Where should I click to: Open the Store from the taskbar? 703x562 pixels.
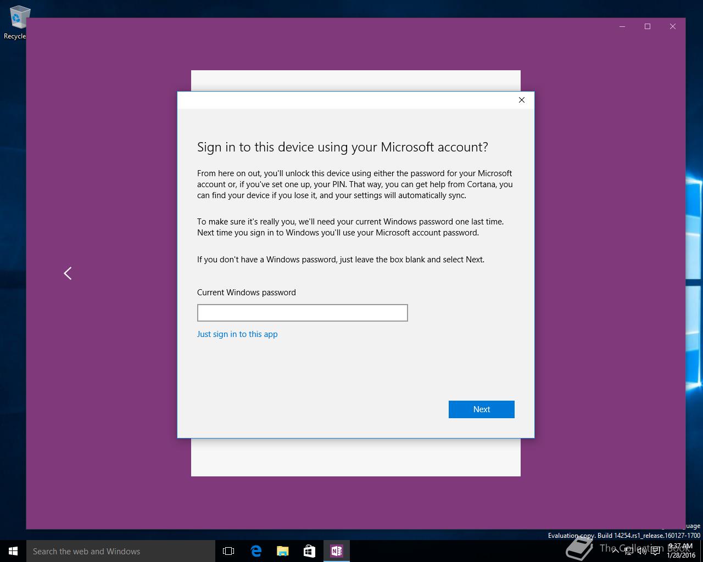tap(310, 551)
